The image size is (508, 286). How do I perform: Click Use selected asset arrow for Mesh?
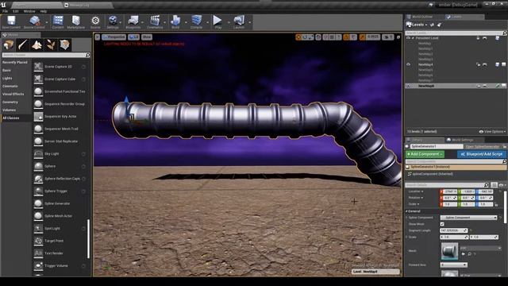[x=464, y=254]
